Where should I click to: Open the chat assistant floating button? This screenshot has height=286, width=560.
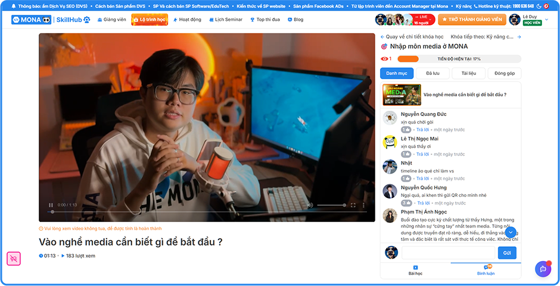[x=543, y=269]
